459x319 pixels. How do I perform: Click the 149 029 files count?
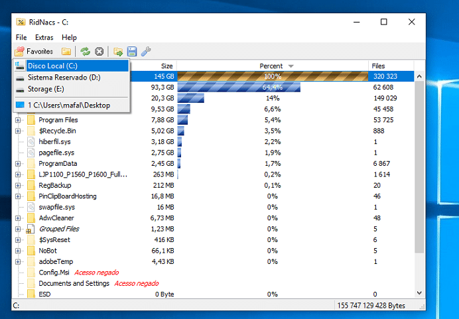385,98
